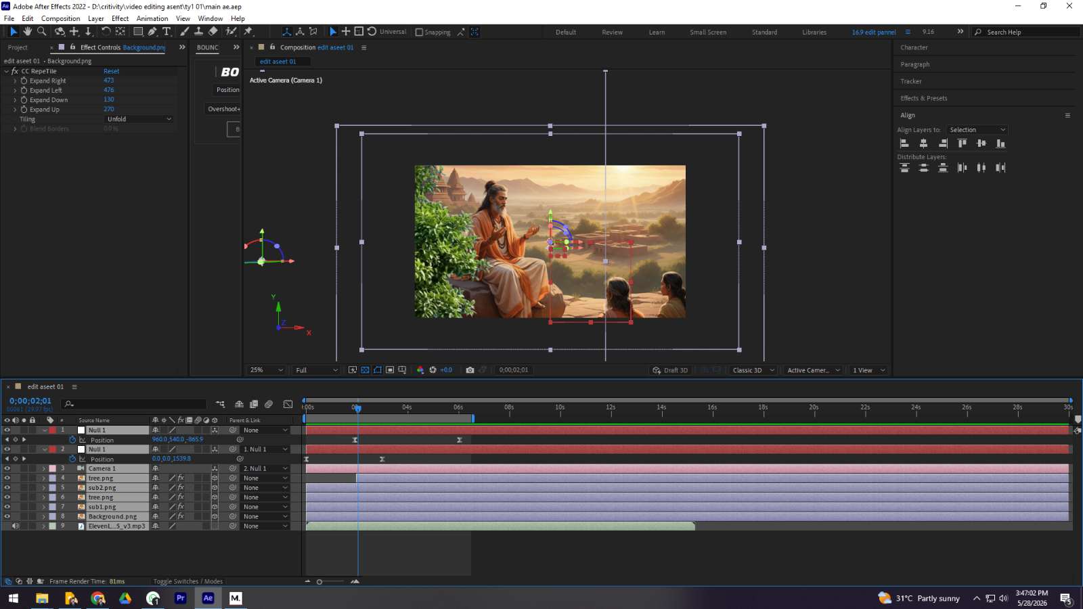
Task: Open the Paragraph panel
Action: 914,64
